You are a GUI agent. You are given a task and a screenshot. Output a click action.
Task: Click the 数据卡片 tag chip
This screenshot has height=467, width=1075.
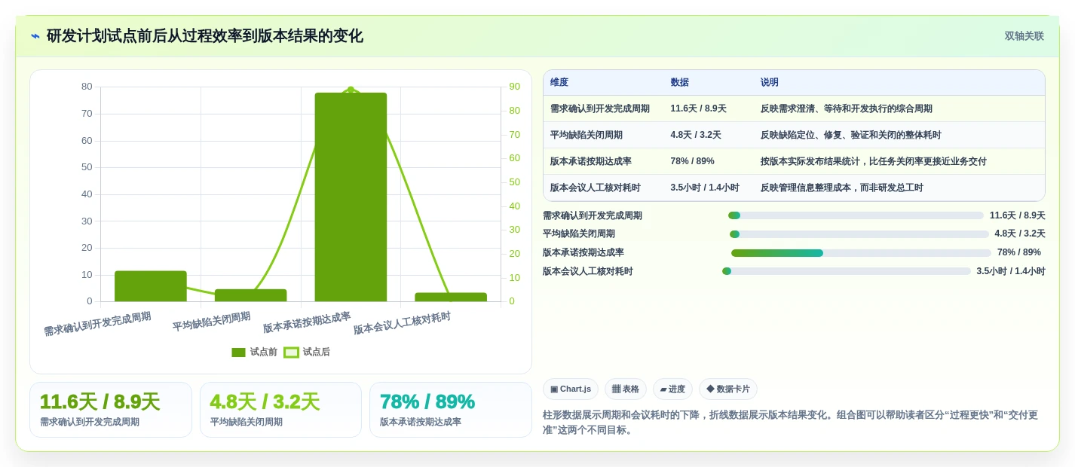pyautogui.click(x=728, y=389)
